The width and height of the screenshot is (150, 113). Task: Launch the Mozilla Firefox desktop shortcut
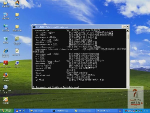pyautogui.click(x=6, y=77)
